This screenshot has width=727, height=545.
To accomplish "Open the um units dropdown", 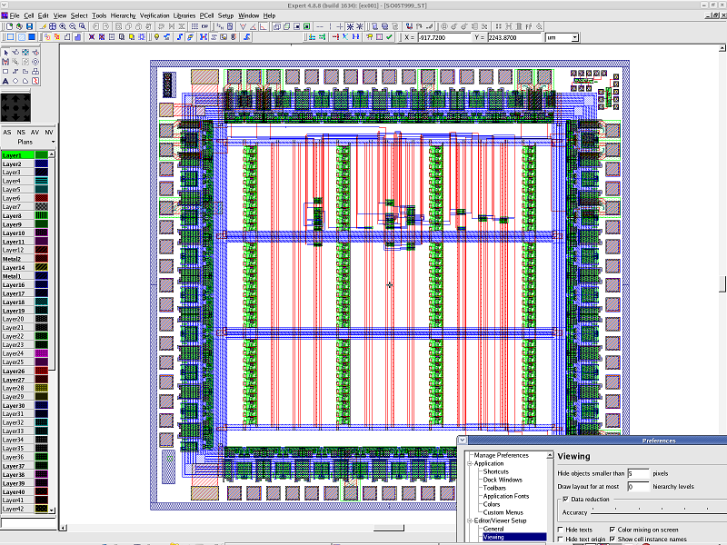I will click(574, 38).
